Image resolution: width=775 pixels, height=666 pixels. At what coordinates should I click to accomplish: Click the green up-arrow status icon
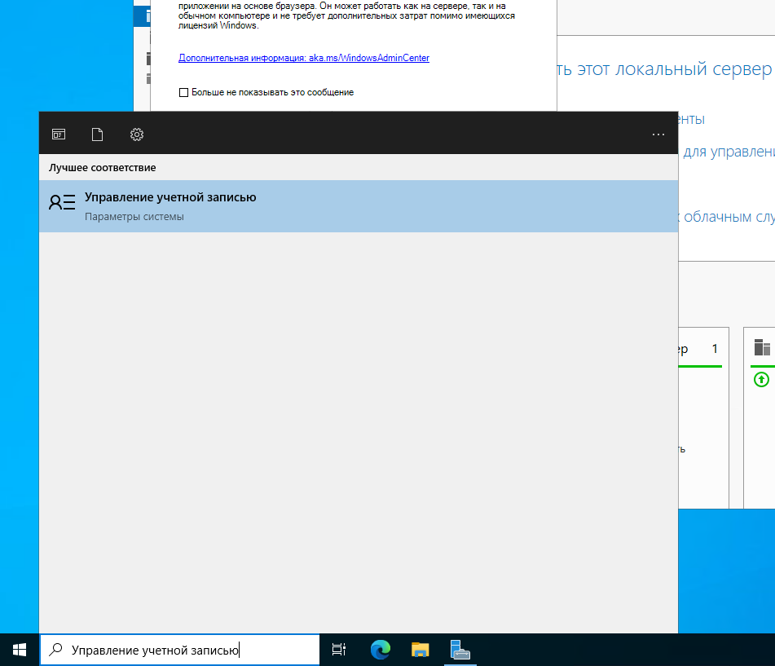point(761,379)
